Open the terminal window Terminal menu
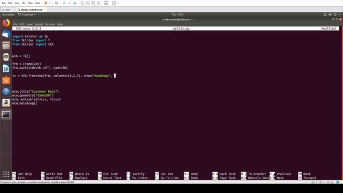343x193 pixels. (50, 24)
